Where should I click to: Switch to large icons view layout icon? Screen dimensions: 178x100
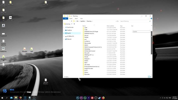(151, 77)
